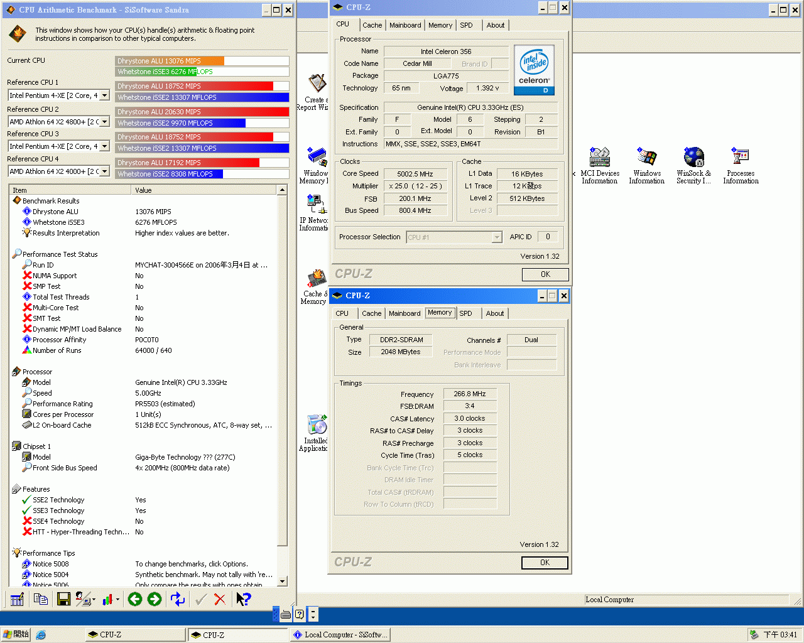Click the bar chart icon in Sandra toolbar

pyautogui.click(x=108, y=600)
